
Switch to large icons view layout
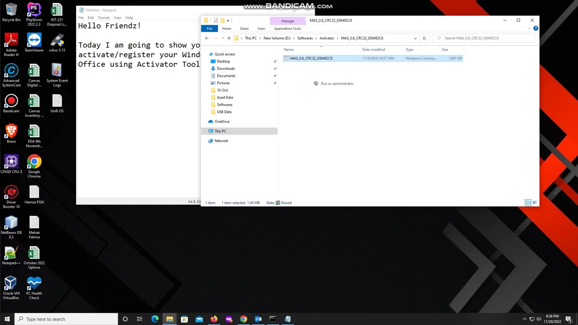(x=535, y=203)
